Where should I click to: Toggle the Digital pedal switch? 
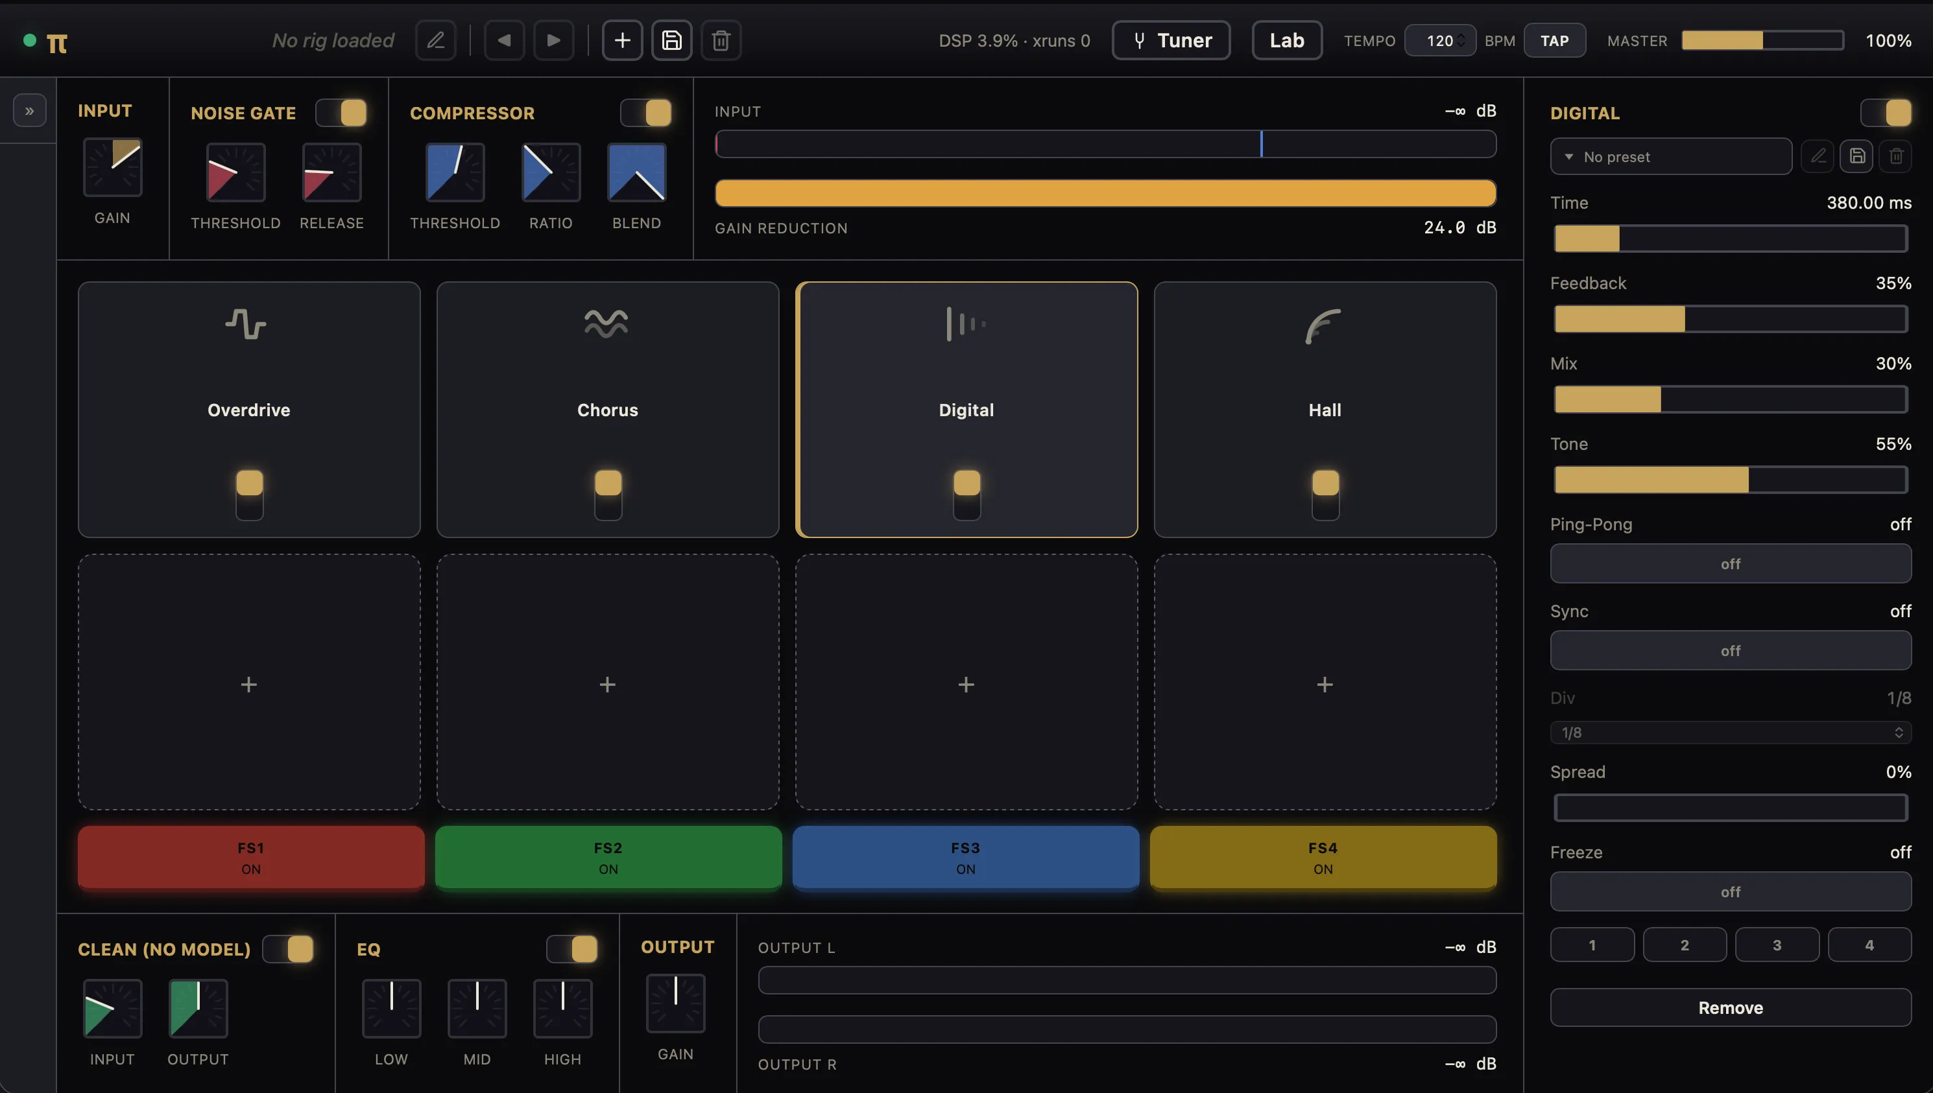tap(967, 495)
